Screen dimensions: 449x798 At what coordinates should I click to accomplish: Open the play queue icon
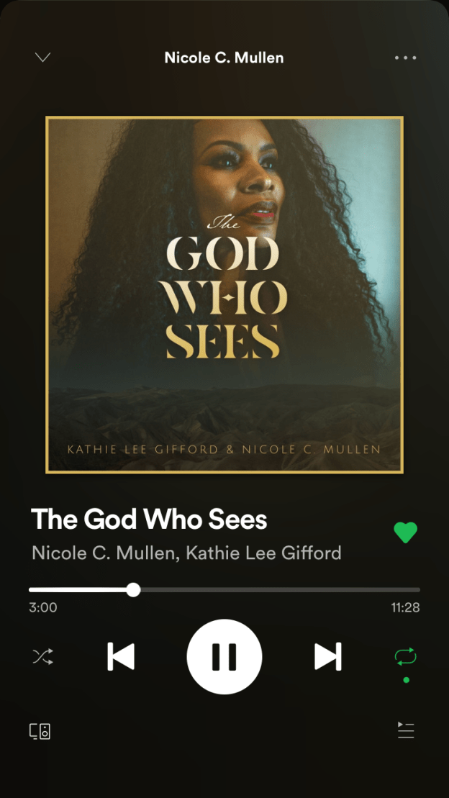[x=406, y=730]
